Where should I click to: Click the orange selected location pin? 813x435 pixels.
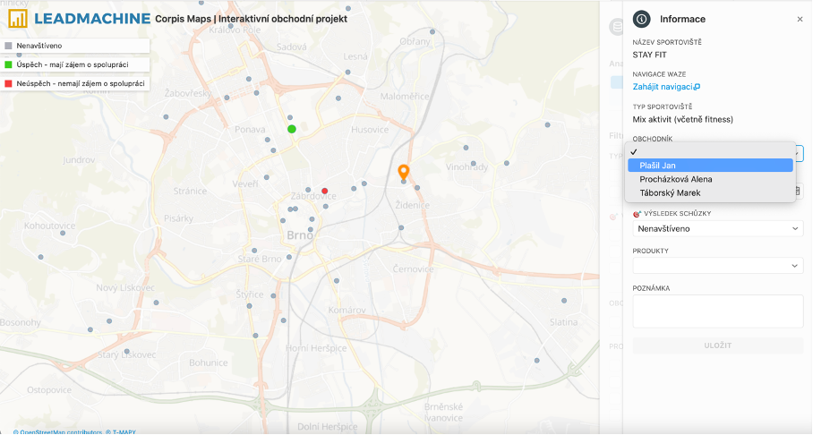404,172
